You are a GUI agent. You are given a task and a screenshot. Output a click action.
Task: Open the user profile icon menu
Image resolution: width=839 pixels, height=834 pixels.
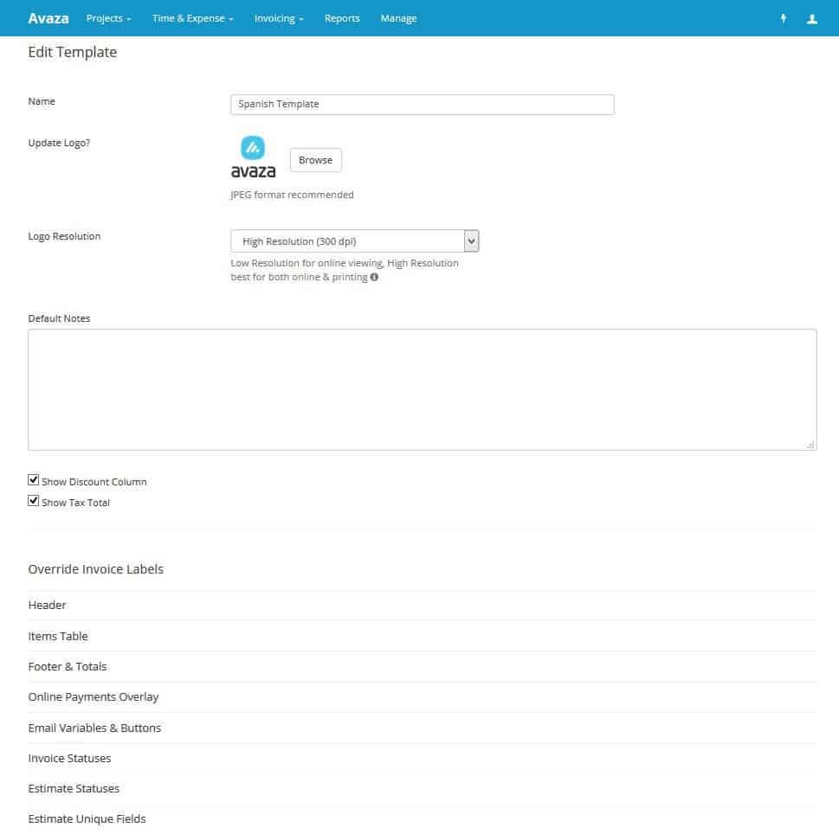click(811, 18)
